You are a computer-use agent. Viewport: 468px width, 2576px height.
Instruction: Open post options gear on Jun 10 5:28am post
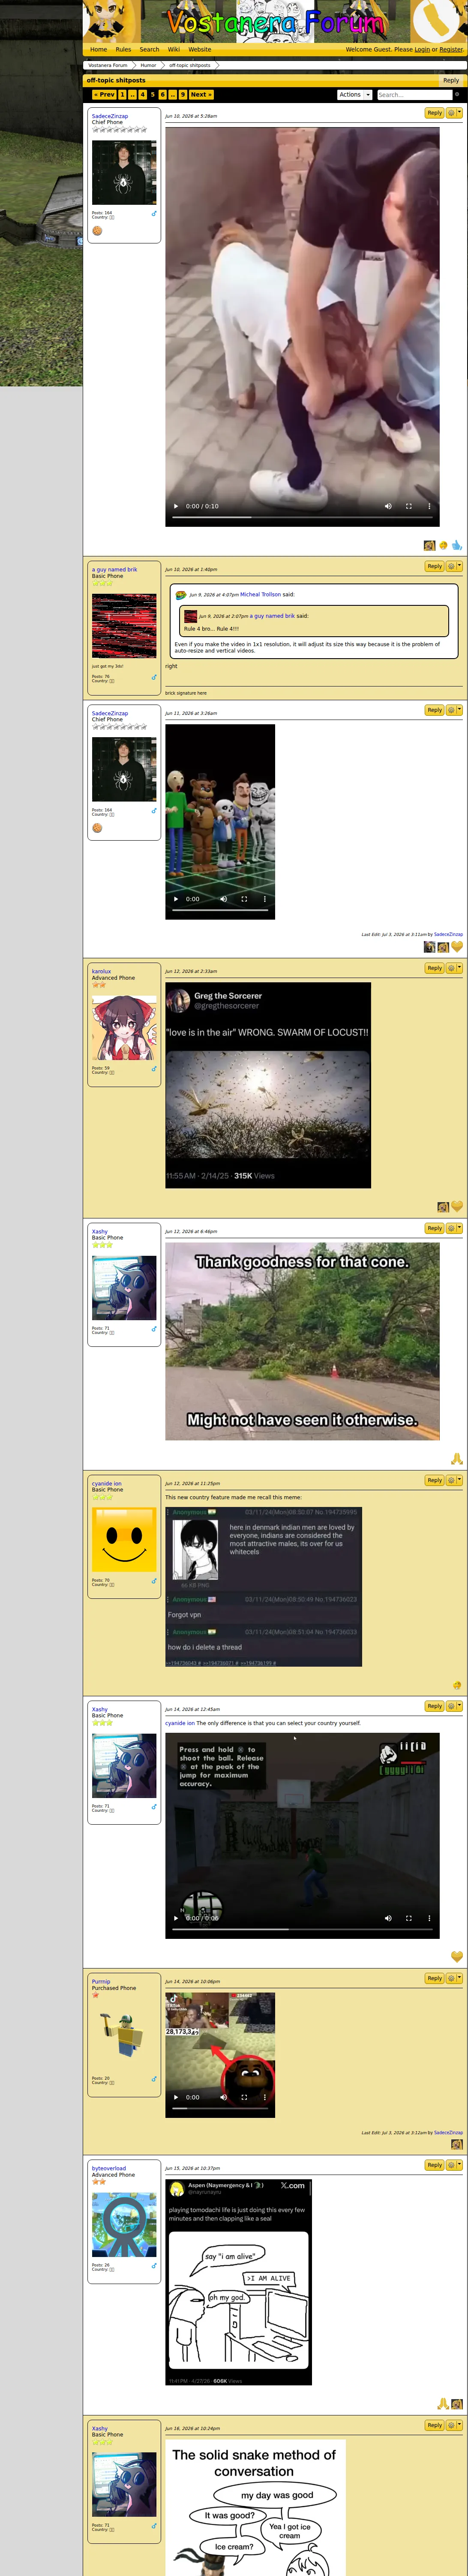pyautogui.click(x=454, y=113)
